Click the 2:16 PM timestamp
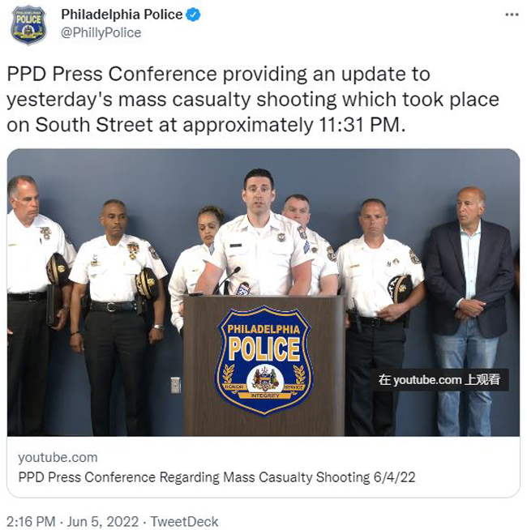This screenshot has width=527, height=530. coord(31,521)
